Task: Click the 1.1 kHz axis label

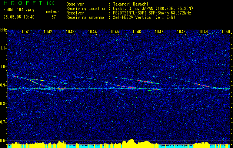Action: [x=3, y=48]
